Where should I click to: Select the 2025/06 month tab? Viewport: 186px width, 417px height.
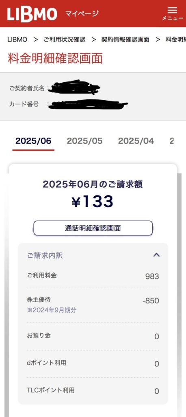(x=33, y=141)
